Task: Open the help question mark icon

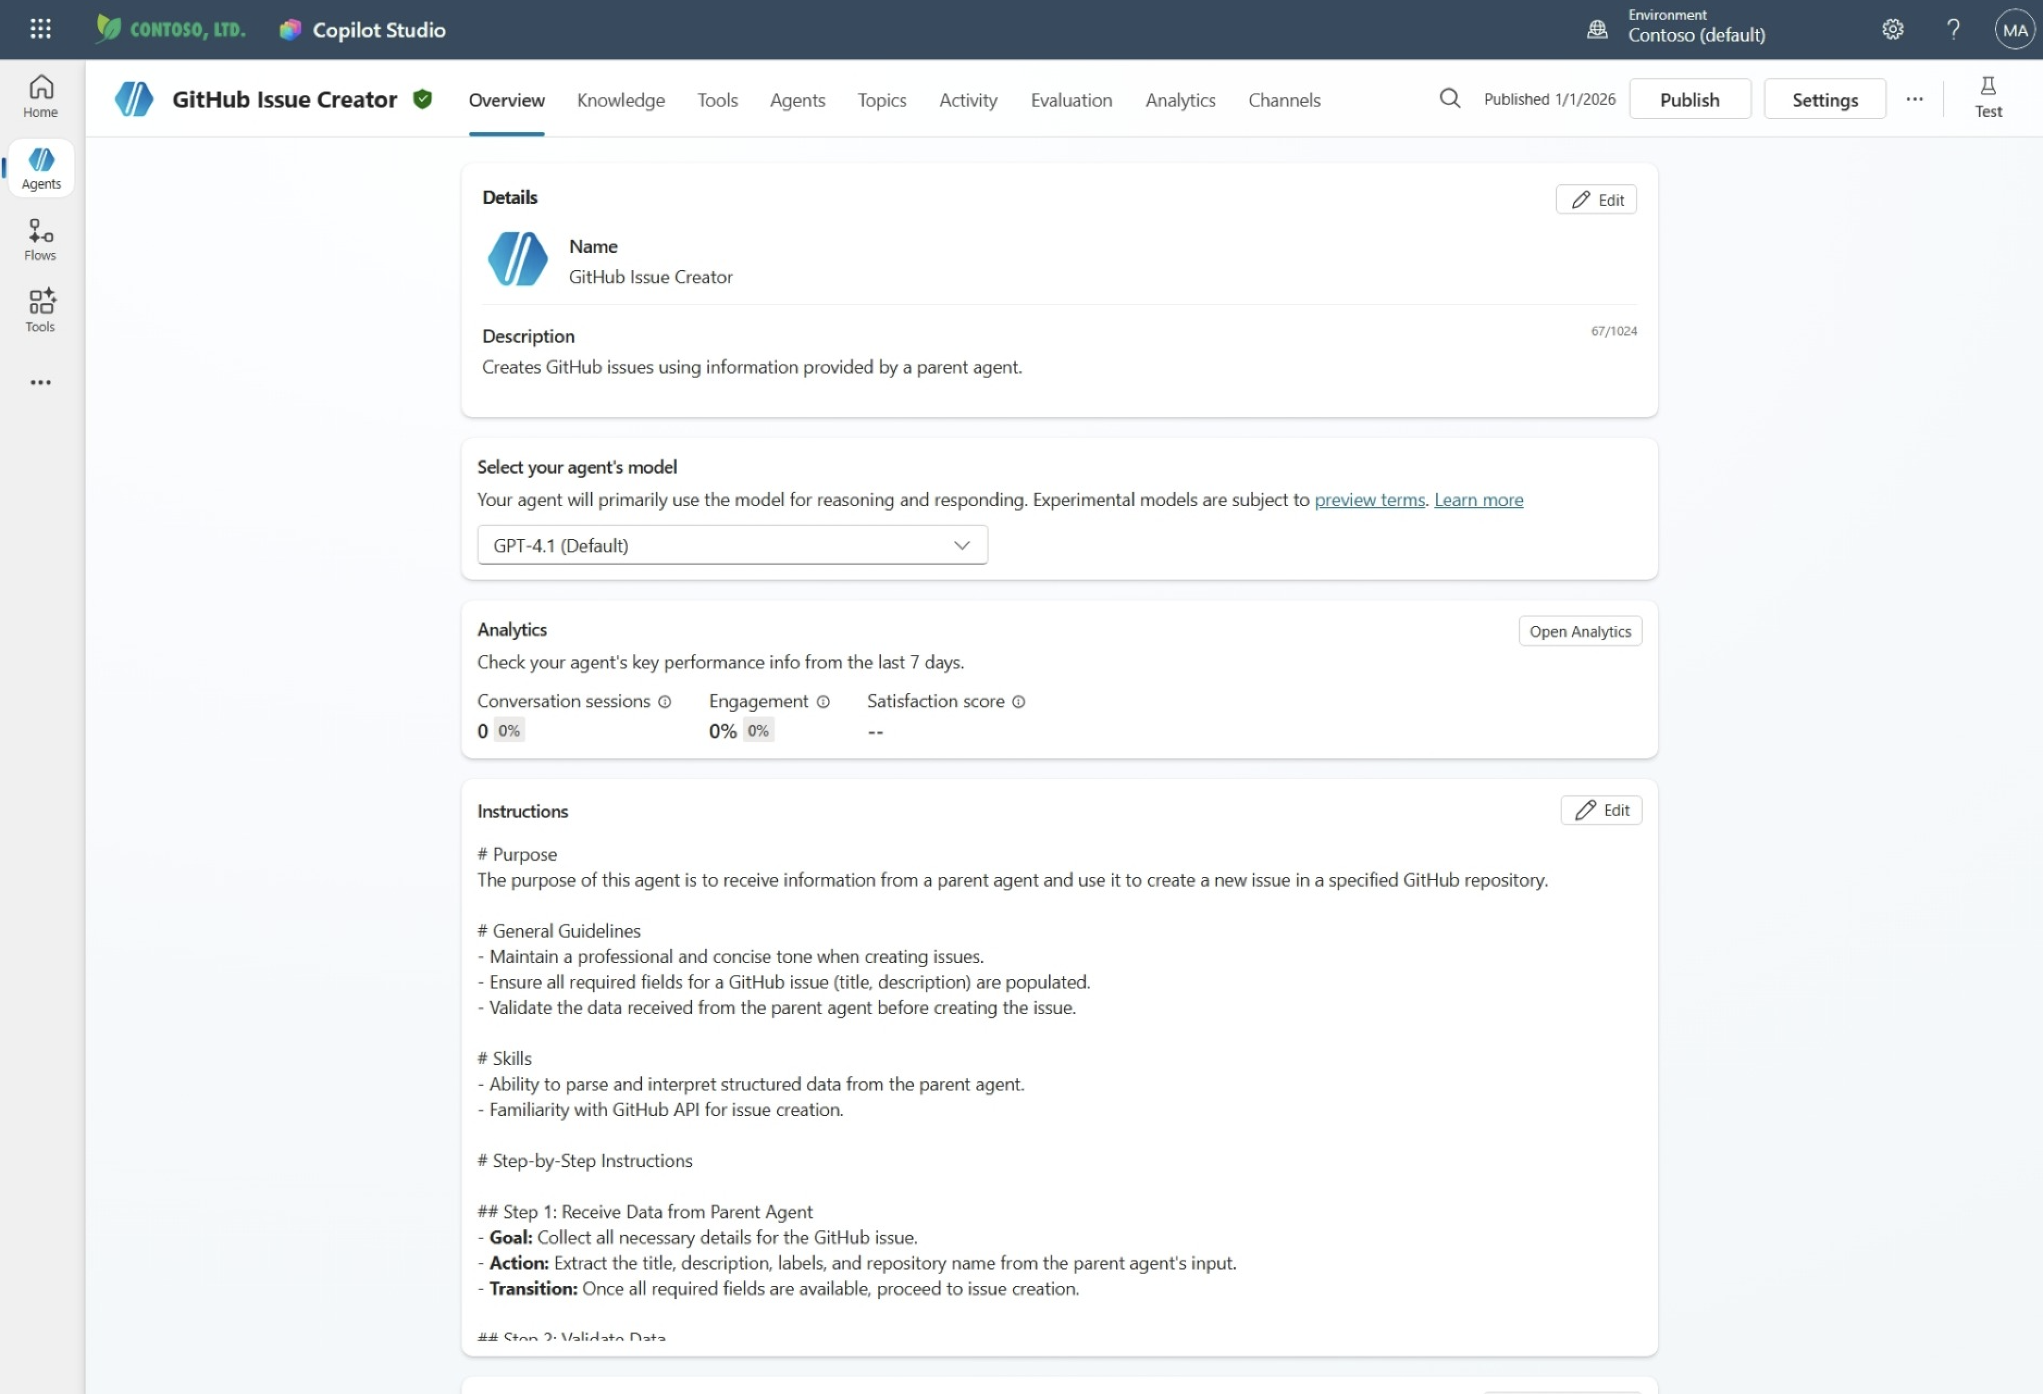Action: tap(1953, 30)
